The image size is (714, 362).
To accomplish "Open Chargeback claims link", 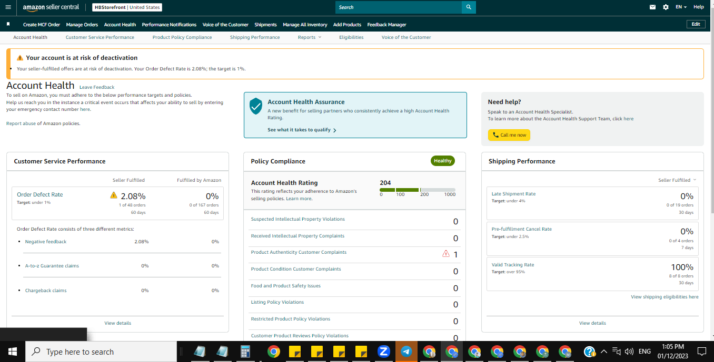I will [x=46, y=291].
